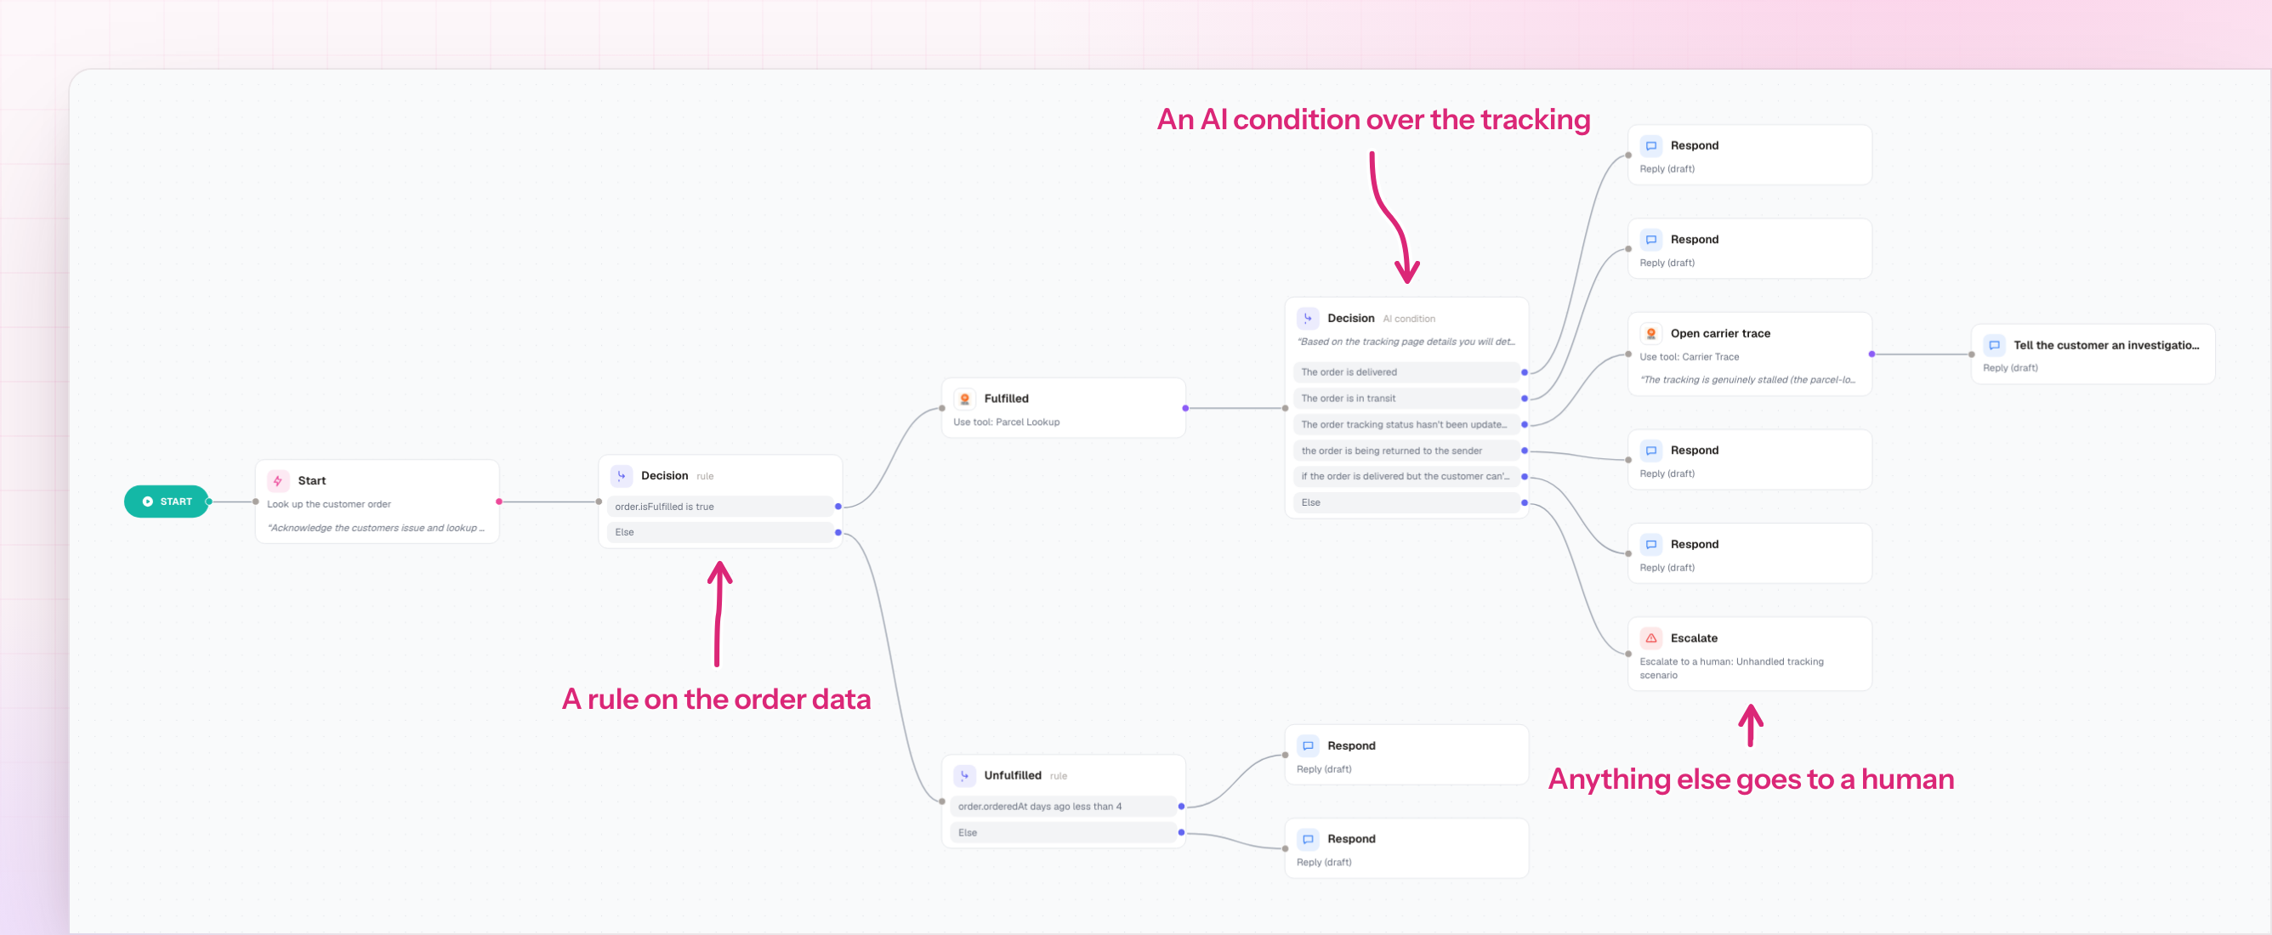Screen dimensions: 2272x935
Task: Select 'order.orderedAt days ago less than 4' row
Action: [1063, 806]
